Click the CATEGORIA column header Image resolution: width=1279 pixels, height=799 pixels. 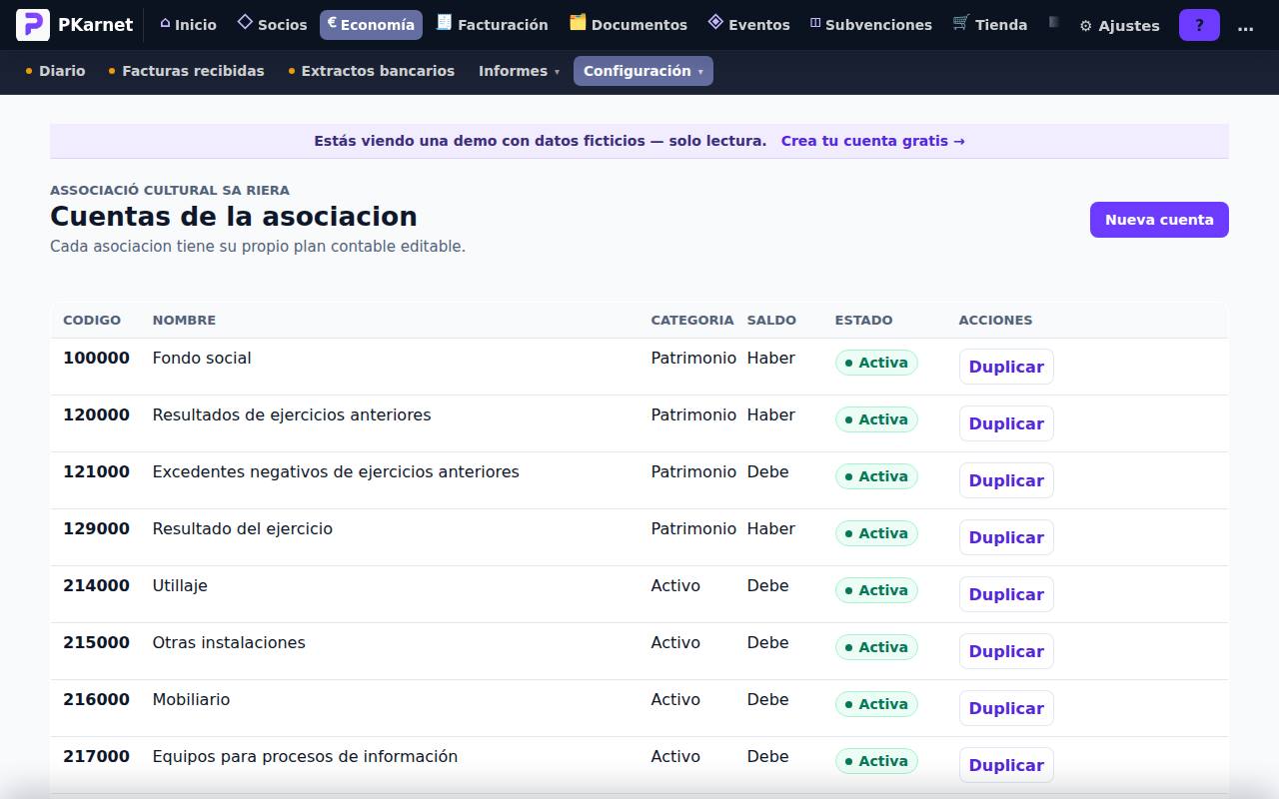click(x=692, y=321)
